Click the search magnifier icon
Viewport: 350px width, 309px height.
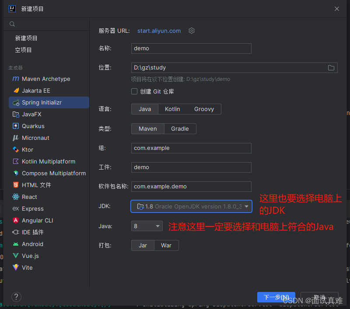[x=12, y=24]
